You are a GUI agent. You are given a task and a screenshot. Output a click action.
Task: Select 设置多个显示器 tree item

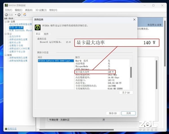click(x=17, y=52)
